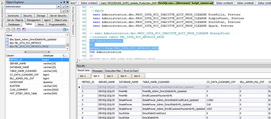Click the Create Table icon in Object Explorer
Screen dimensions: 271x119
pyautogui.click(x=8, y=29)
